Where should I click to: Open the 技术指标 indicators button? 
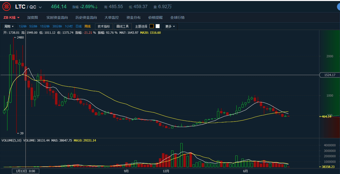tap(104, 26)
